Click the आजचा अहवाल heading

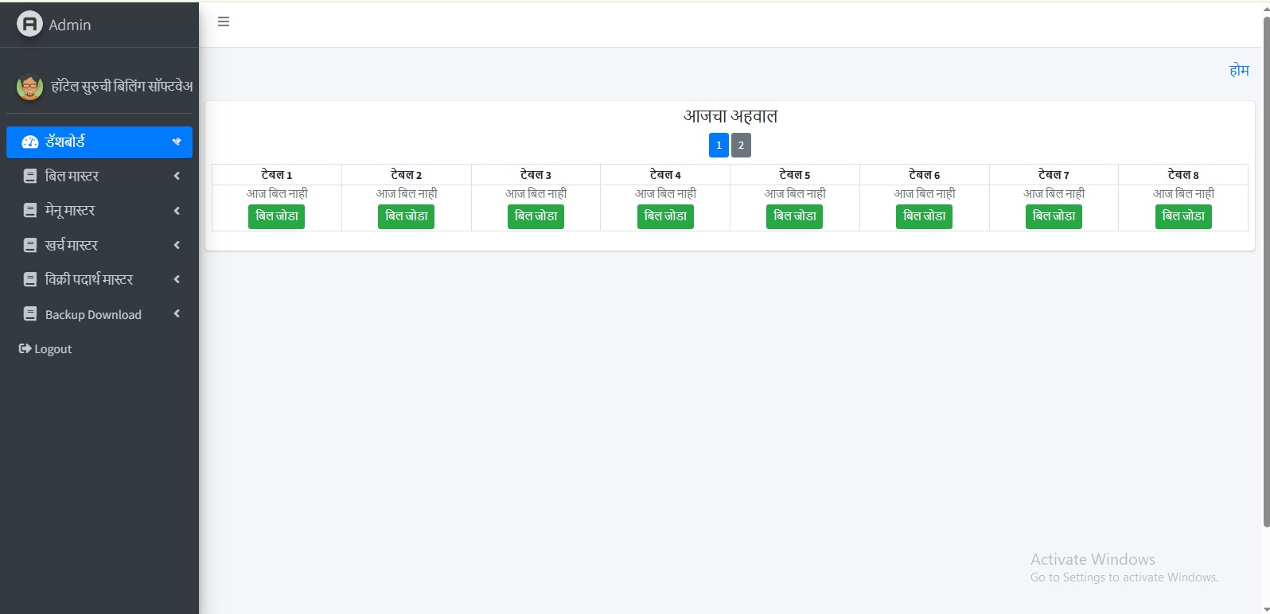point(730,116)
